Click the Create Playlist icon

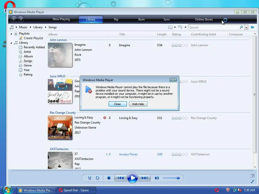[x=21, y=38]
